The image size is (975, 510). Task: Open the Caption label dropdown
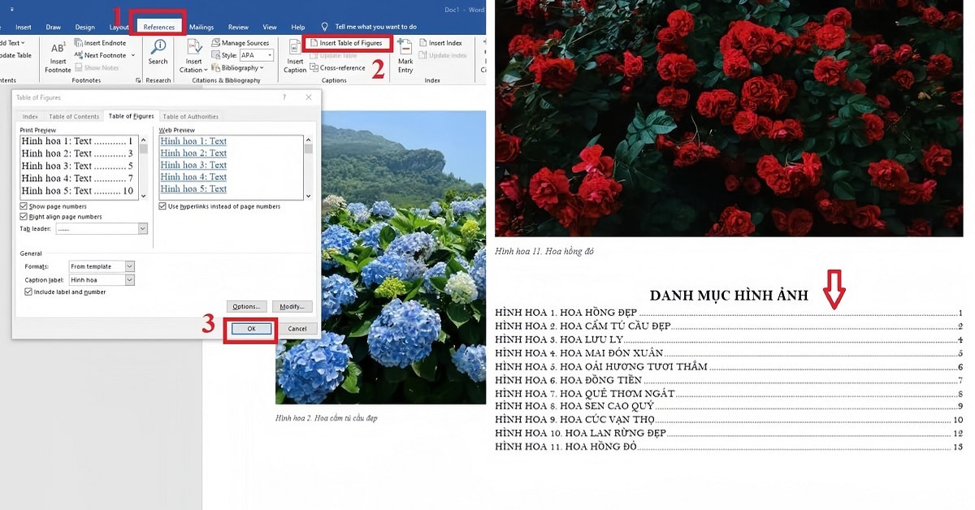pos(129,280)
